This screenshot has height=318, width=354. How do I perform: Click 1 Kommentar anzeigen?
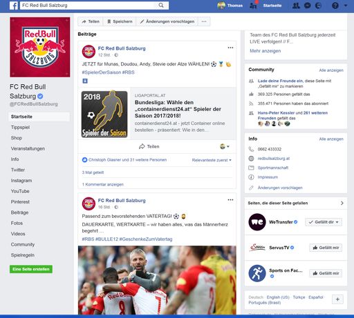point(103,184)
